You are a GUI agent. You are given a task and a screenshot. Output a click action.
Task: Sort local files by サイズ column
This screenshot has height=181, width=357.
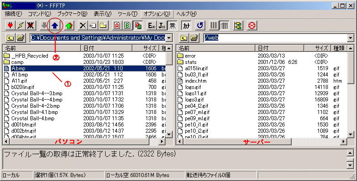146,48
